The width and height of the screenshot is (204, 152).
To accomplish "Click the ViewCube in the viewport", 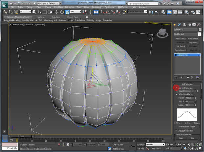I will (162, 32).
